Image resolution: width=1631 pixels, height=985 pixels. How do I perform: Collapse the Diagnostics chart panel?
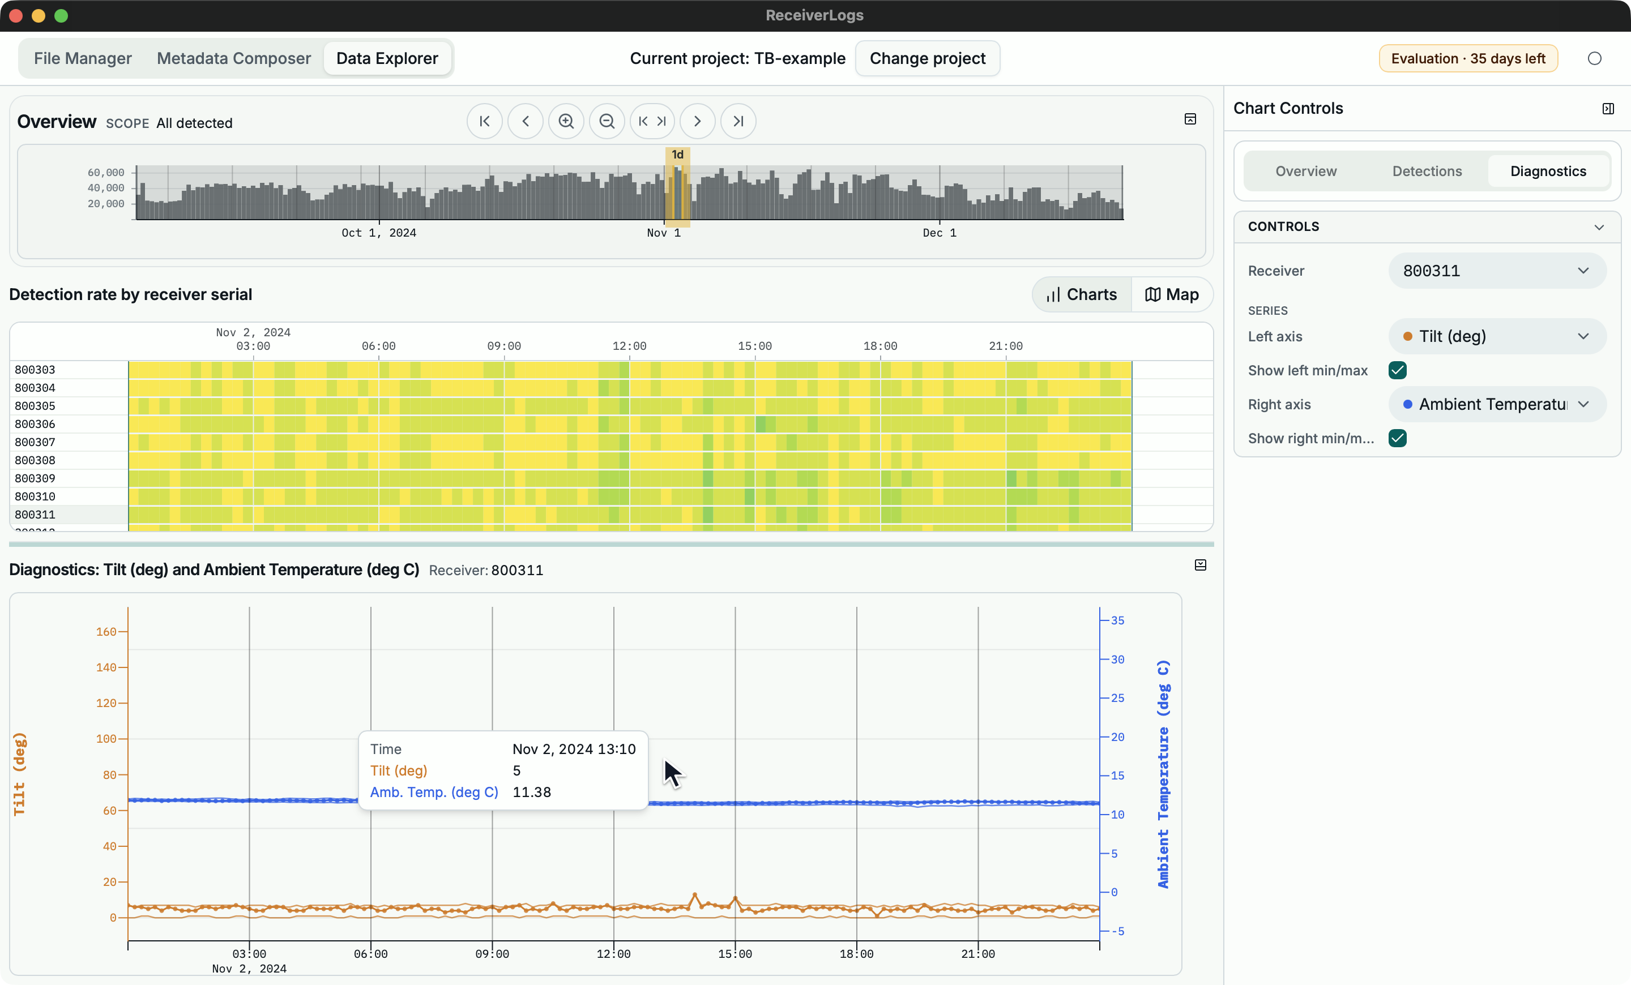pyautogui.click(x=1200, y=565)
